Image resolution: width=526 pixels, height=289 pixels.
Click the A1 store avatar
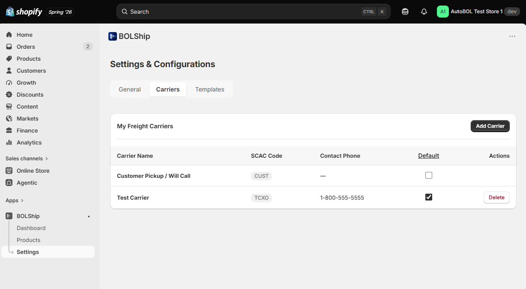(x=443, y=12)
